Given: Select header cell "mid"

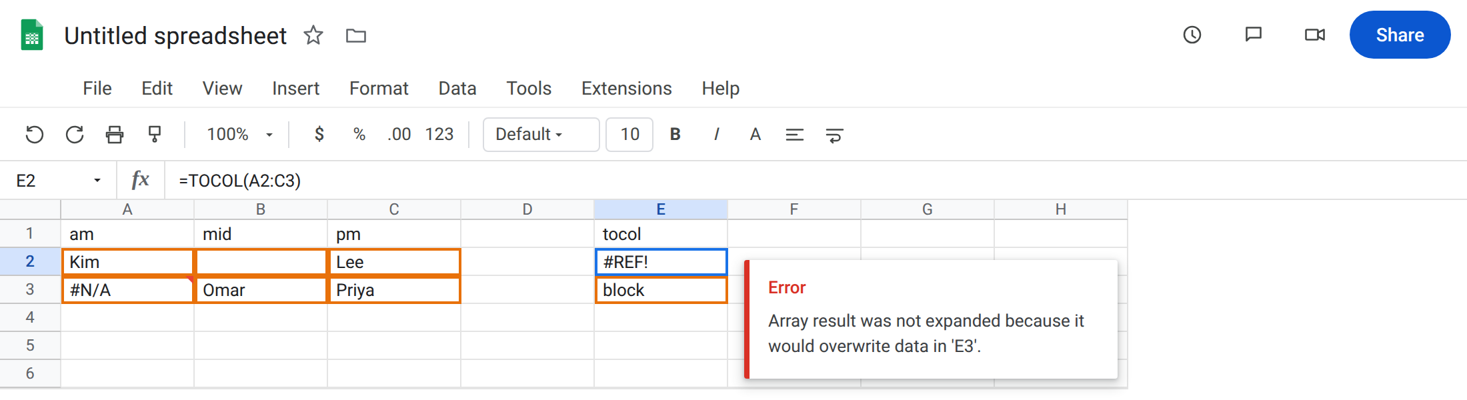Looking at the screenshot, I should pyautogui.click(x=261, y=233).
